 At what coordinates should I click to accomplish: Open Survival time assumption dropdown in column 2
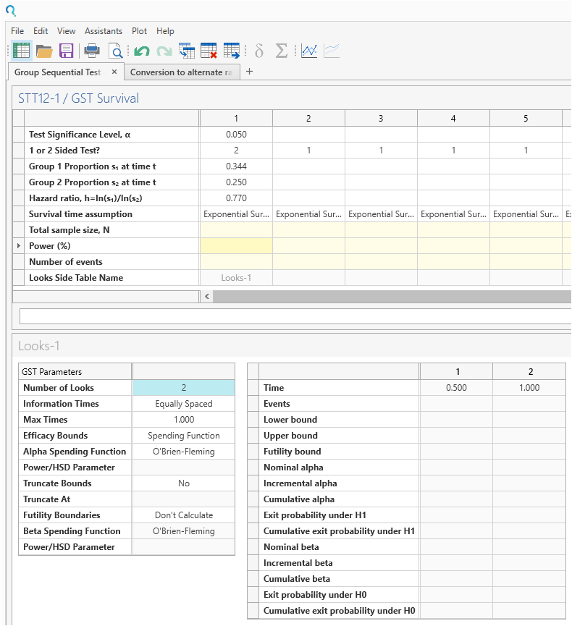point(308,214)
